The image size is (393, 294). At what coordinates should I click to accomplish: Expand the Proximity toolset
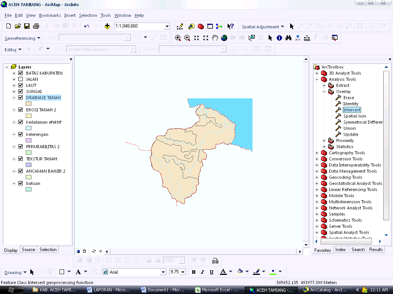324,140
